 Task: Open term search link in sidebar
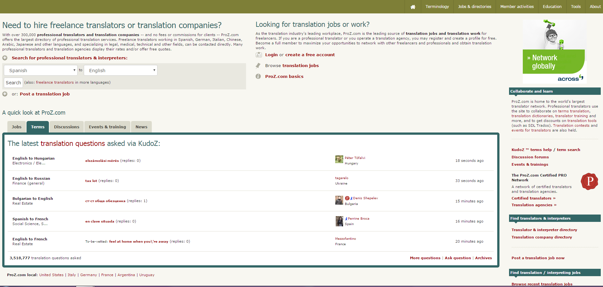point(568,150)
